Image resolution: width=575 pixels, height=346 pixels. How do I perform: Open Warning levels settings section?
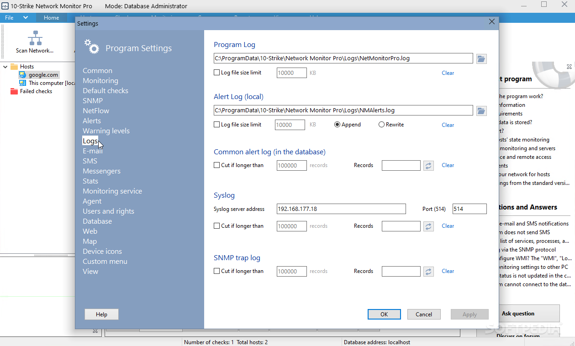click(x=106, y=131)
